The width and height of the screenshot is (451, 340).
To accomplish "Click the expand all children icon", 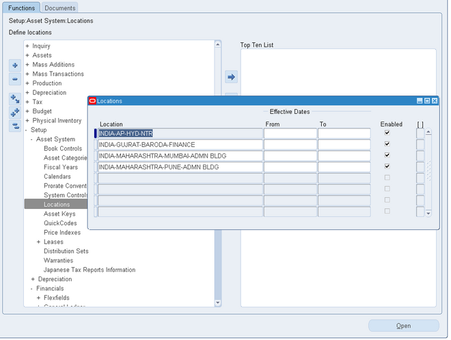I will click(x=15, y=99).
